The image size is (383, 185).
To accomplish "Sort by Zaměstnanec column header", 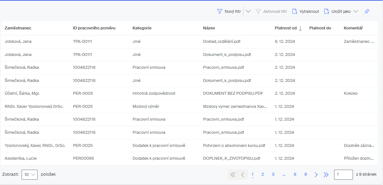I will (x=18, y=28).
